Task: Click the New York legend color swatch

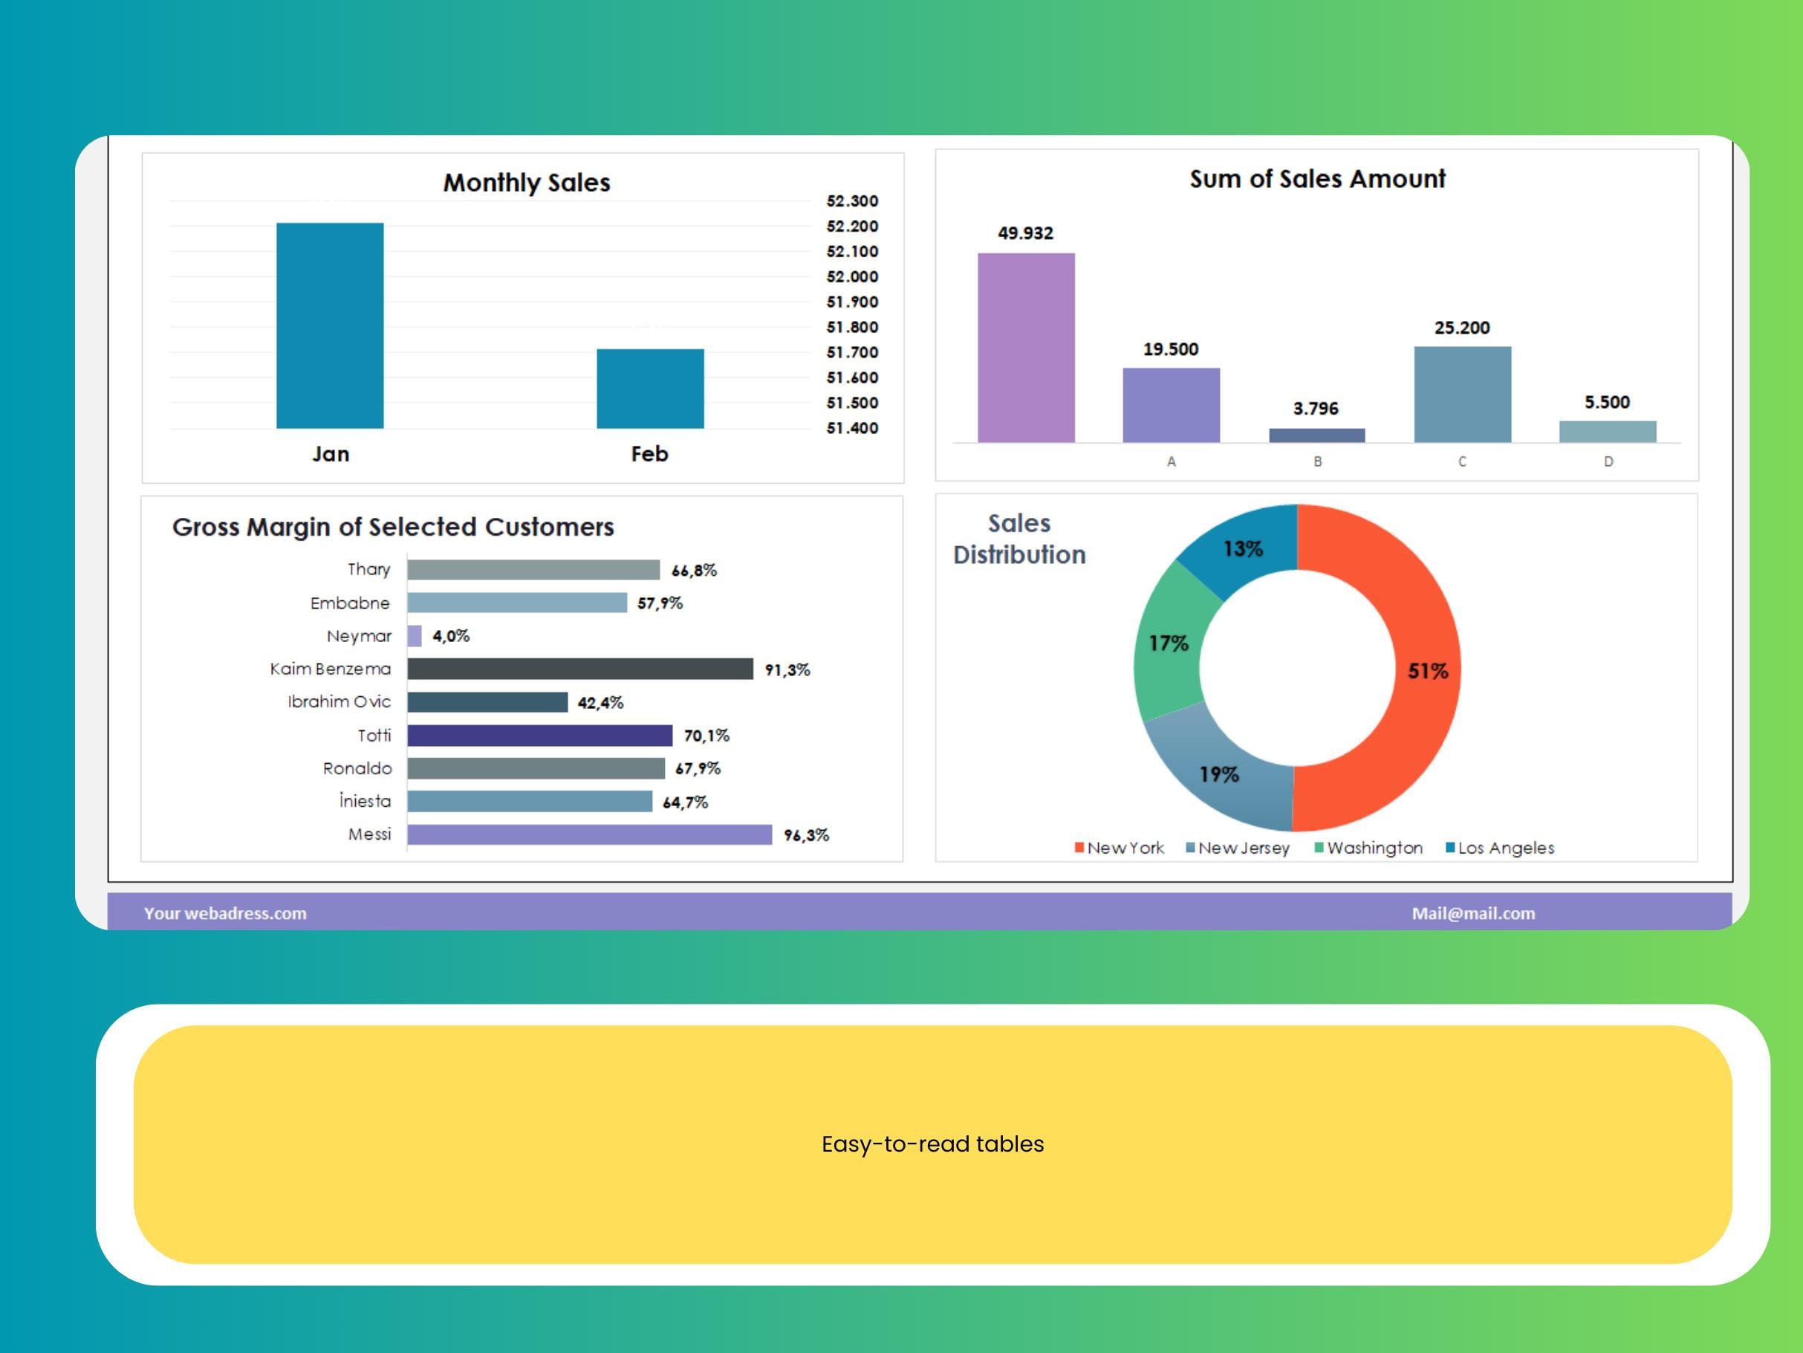Action: pos(1079,848)
